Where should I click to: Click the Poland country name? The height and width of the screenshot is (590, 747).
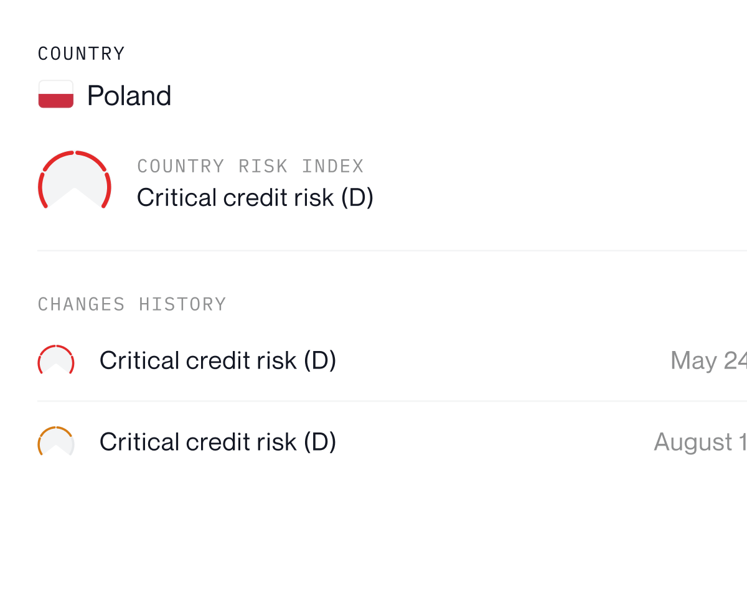pos(129,95)
